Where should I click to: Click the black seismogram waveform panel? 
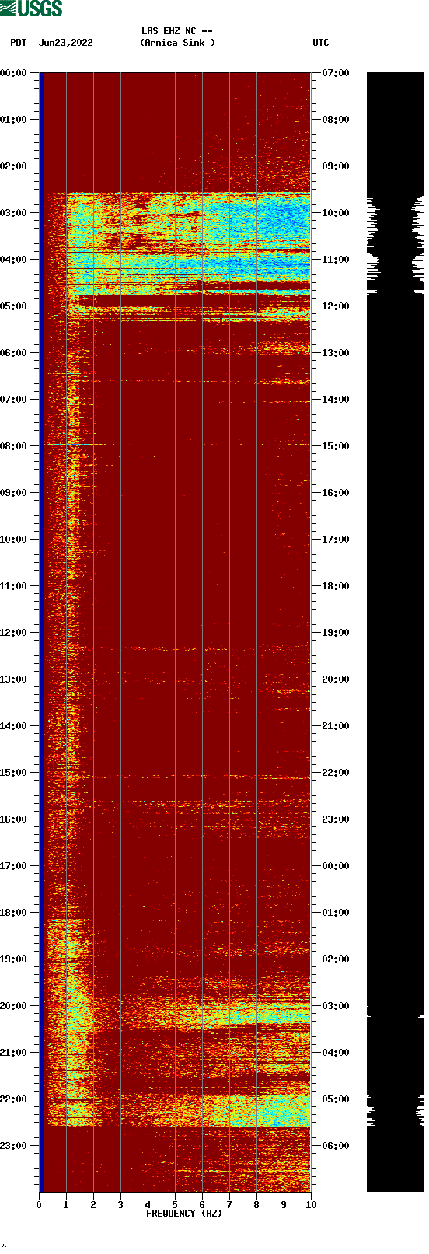coord(395,632)
